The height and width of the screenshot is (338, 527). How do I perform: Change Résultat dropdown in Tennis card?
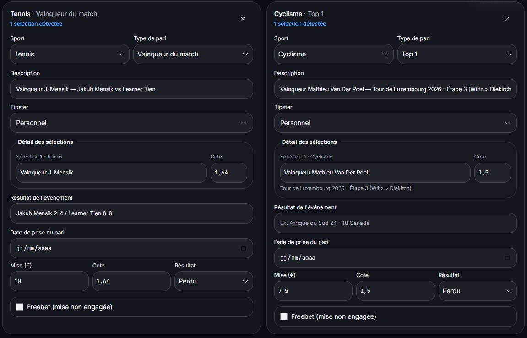[x=213, y=281]
